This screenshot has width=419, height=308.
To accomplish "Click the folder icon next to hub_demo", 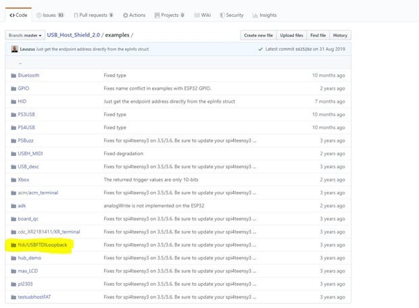I will pos(13,258).
